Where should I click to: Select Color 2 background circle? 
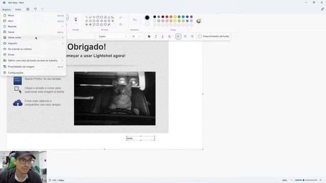(147, 24)
